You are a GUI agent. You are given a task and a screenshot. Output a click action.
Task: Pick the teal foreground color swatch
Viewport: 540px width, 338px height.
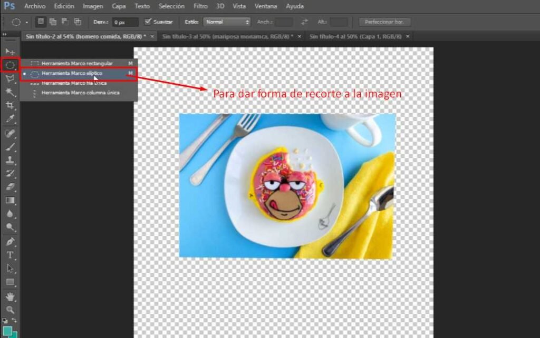pos(7,331)
